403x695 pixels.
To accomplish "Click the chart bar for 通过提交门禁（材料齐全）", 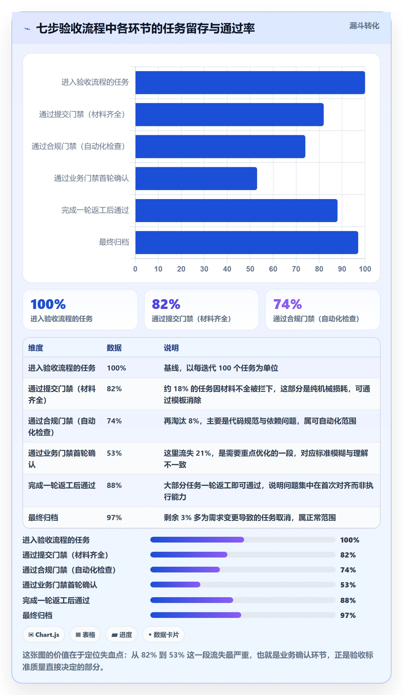I will point(229,114).
